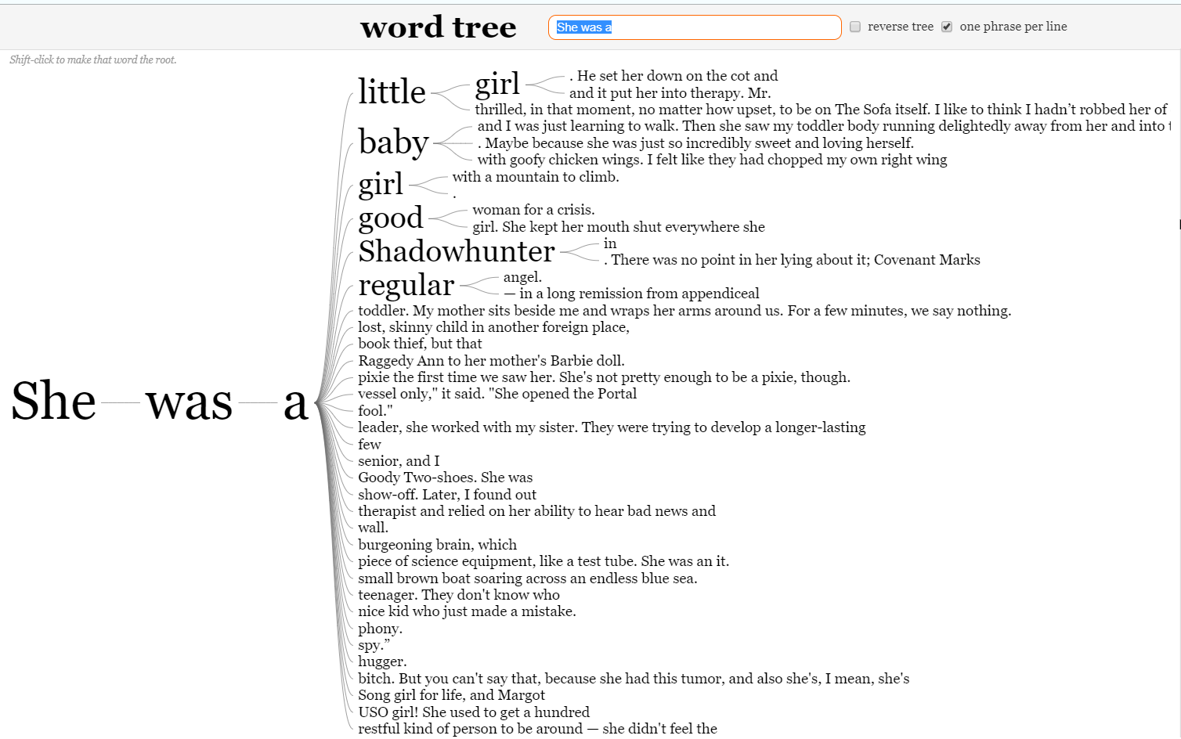Expand the 'little' branch node

coord(392,92)
